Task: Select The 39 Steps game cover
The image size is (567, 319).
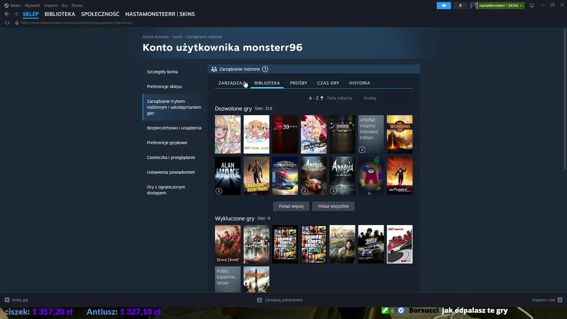Action: pyautogui.click(x=285, y=134)
